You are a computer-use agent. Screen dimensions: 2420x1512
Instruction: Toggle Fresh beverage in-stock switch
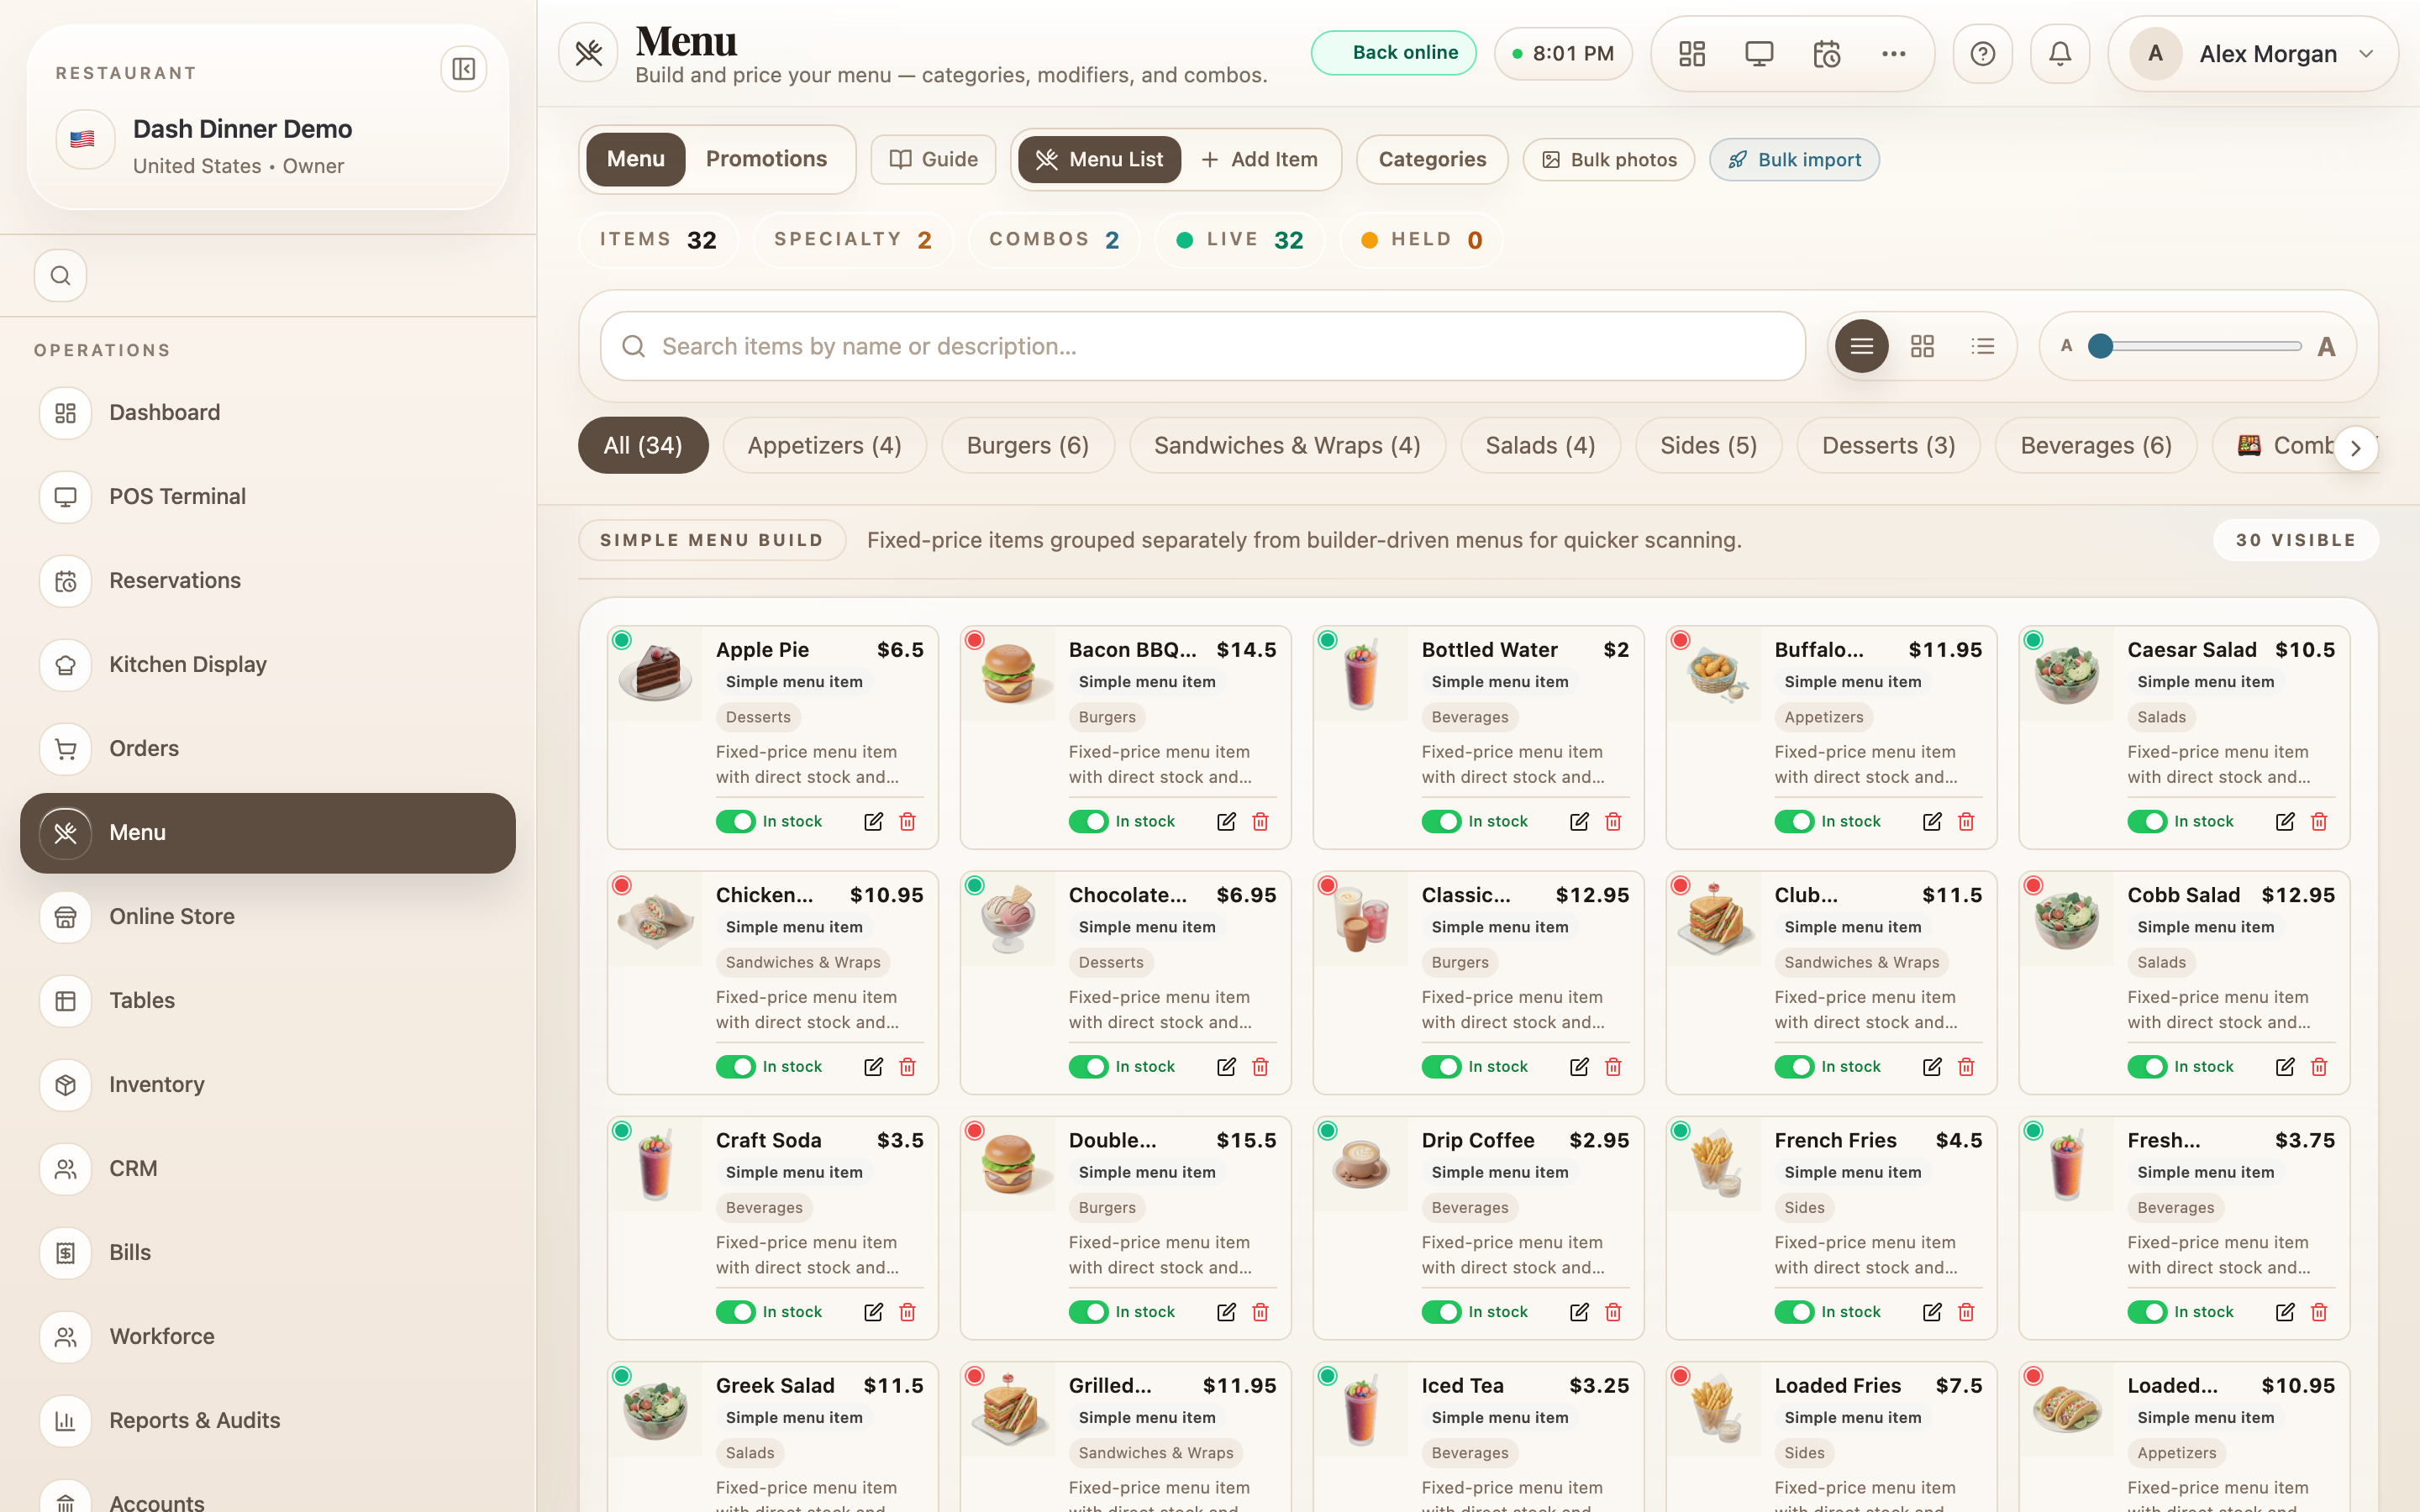point(2148,1311)
